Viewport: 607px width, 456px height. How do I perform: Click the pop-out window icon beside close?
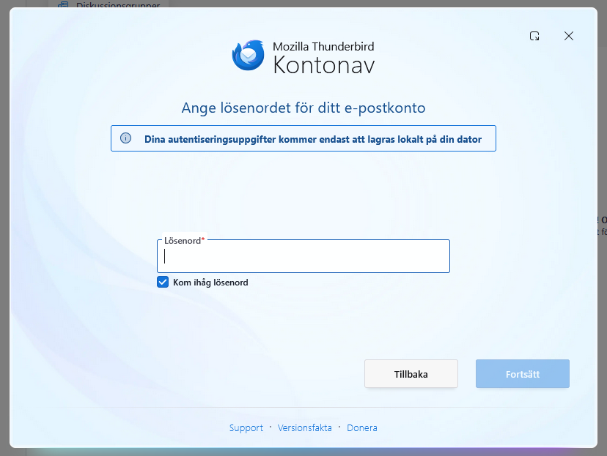click(534, 36)
